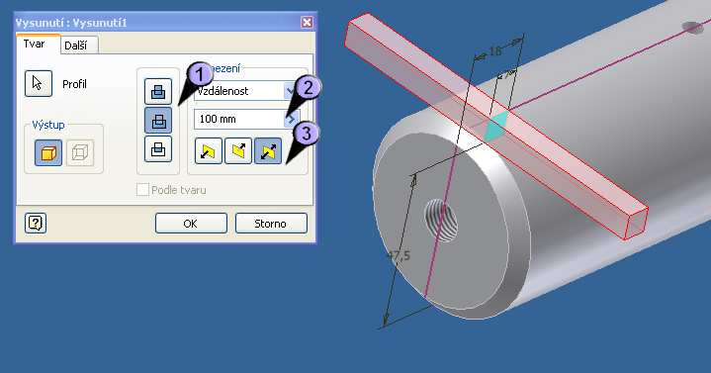Click the 100 mm distance field
The width and height of the screenshot is (711, 373).
tap(239, 119)
